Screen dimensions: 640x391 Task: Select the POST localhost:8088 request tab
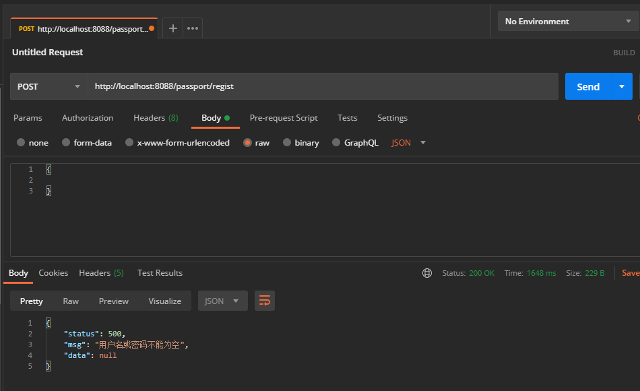point(84,28)
